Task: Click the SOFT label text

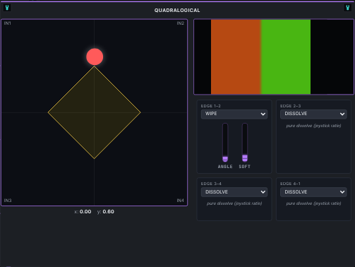Action: 245,167
